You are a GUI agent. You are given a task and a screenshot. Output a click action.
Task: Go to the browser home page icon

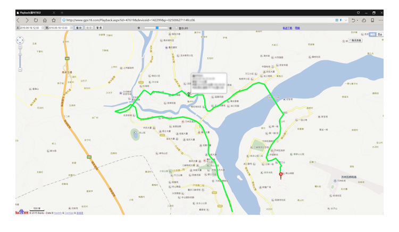pos(45,20)
